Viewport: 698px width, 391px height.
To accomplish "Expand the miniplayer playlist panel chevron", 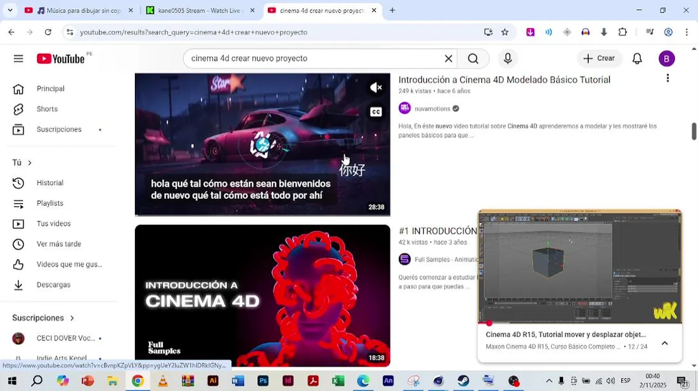I will pos(664,343).
